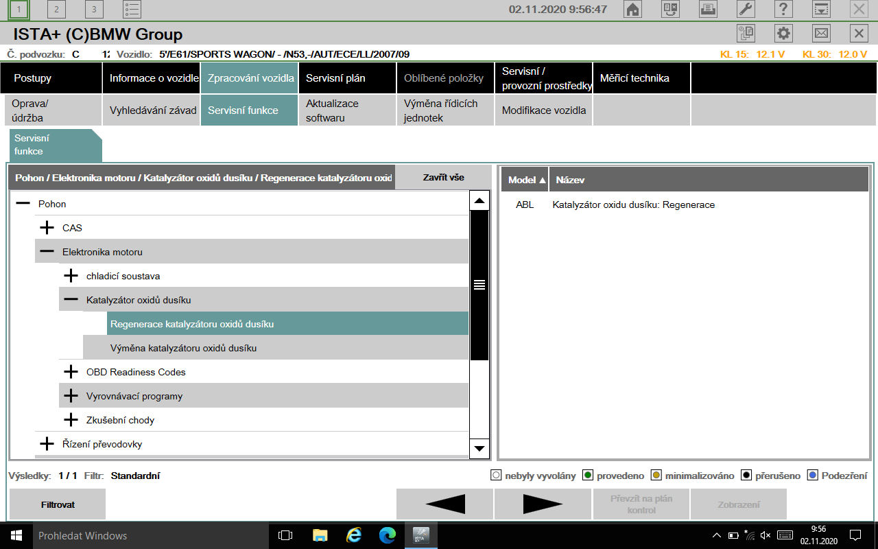Close the ISTA operation with X icon
878x549 pixels.
(x=859, y=33)
